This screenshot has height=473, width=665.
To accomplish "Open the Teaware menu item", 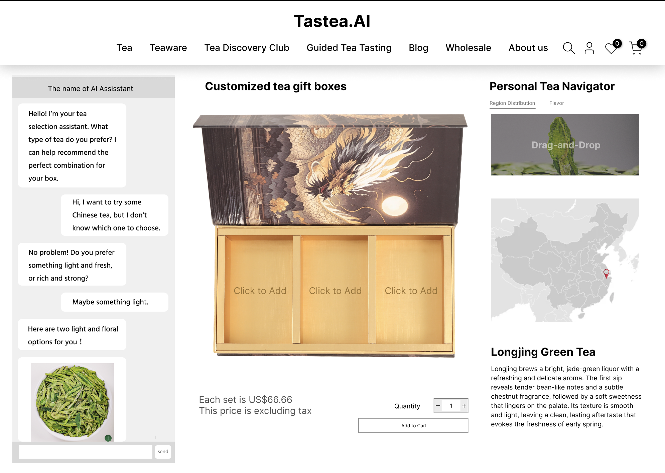I will (x=168, y=48).
